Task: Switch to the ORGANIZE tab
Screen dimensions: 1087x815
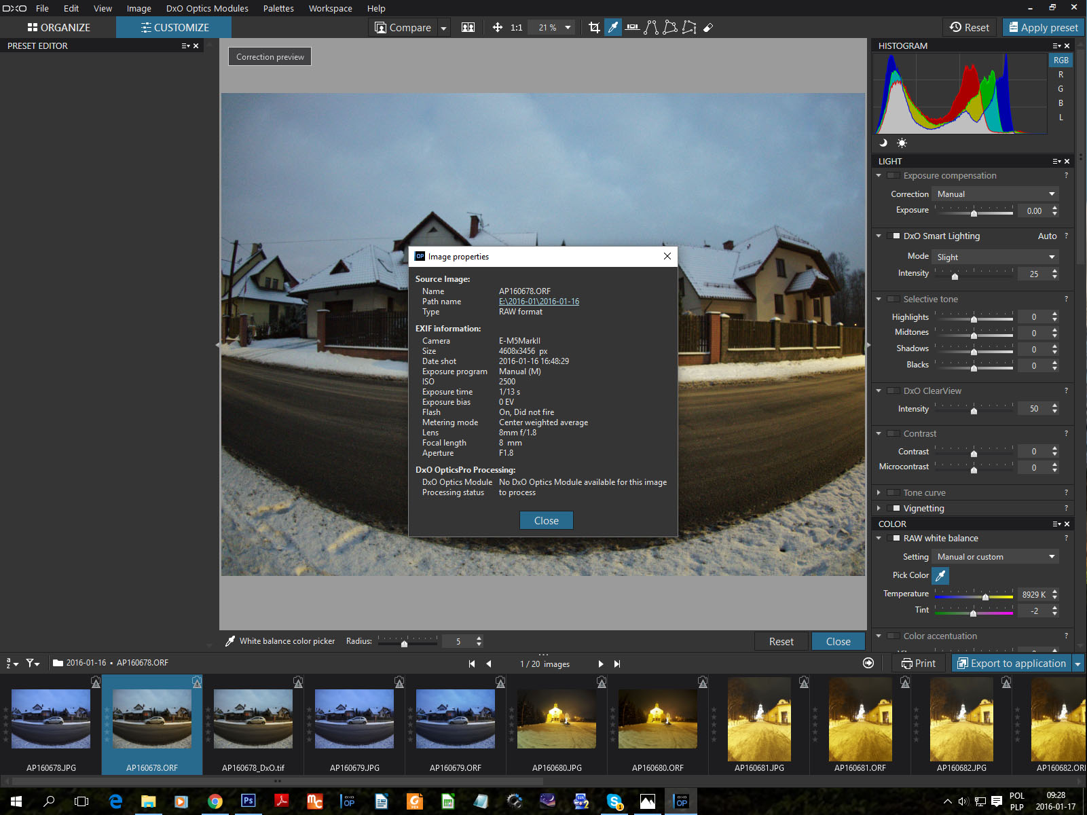Action: 58,28
